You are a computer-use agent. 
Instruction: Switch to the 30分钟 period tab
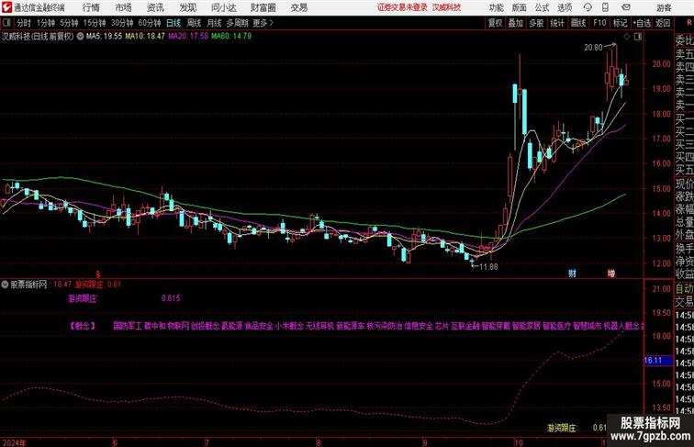click(122, 23)
